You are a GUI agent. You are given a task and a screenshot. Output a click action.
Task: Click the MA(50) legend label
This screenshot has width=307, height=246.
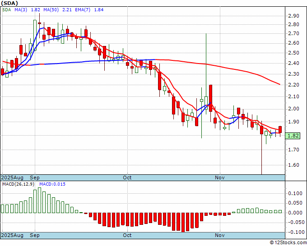click(51, 10)
